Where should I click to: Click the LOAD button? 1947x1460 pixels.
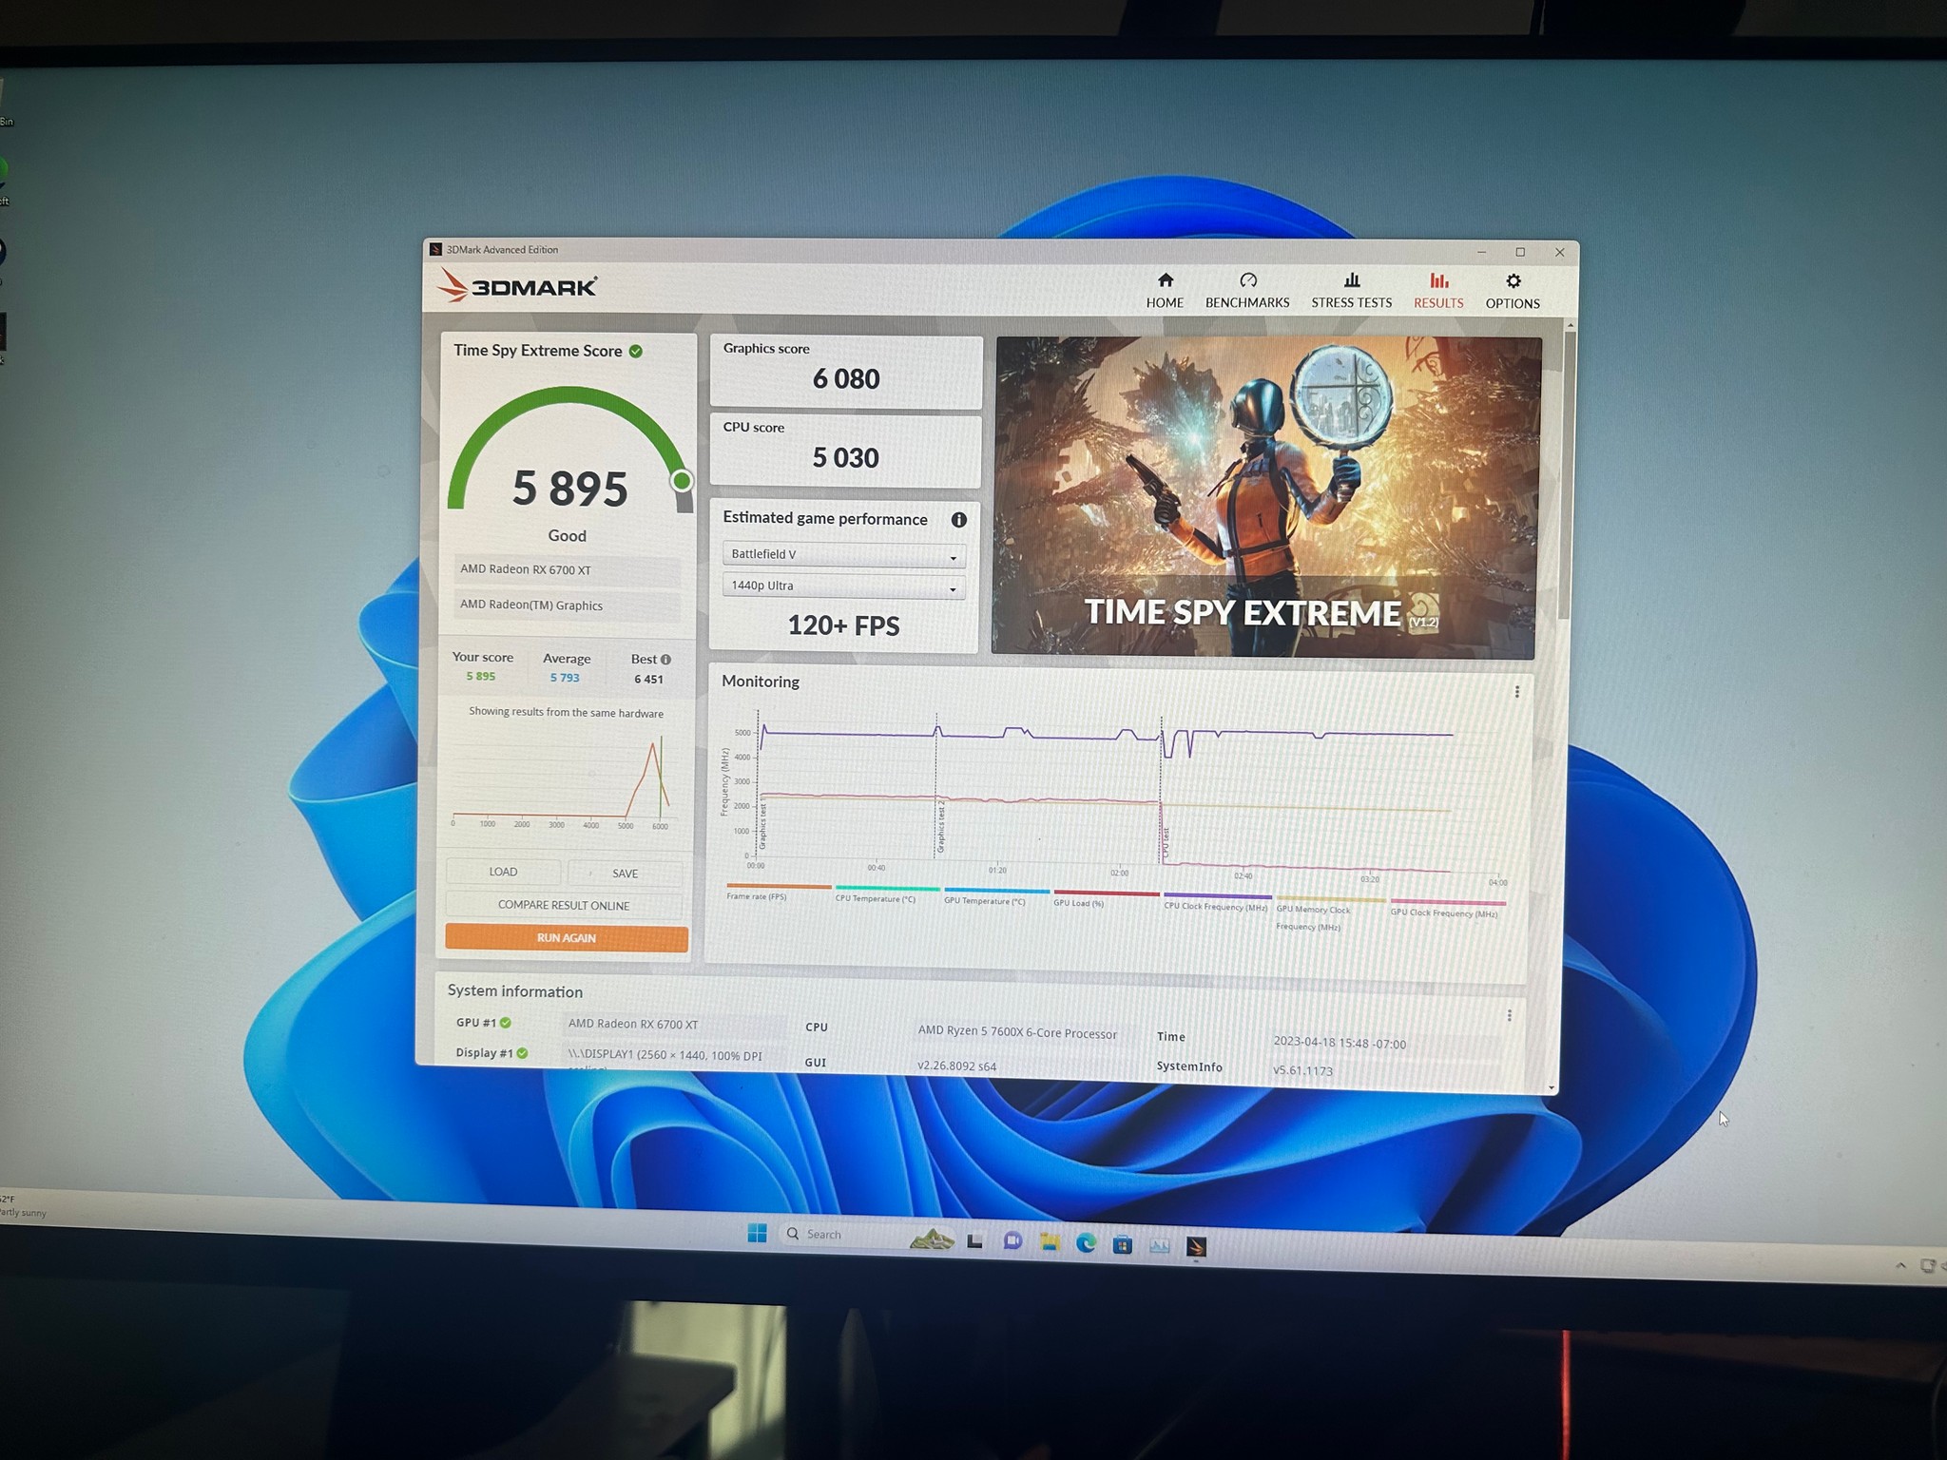(503, 872)
